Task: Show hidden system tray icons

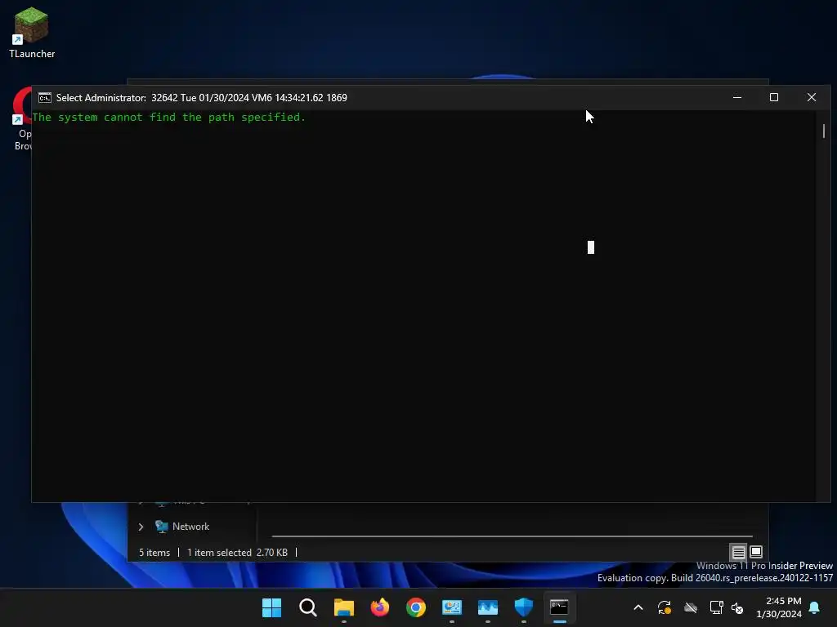Action: click(x=638, y=607)
